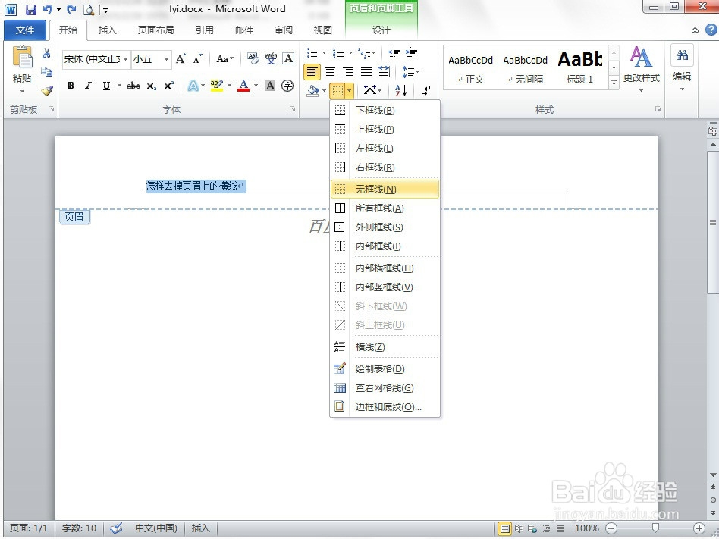
Task: Click the Copy icon in clipboard group
Action: point(46,72)
